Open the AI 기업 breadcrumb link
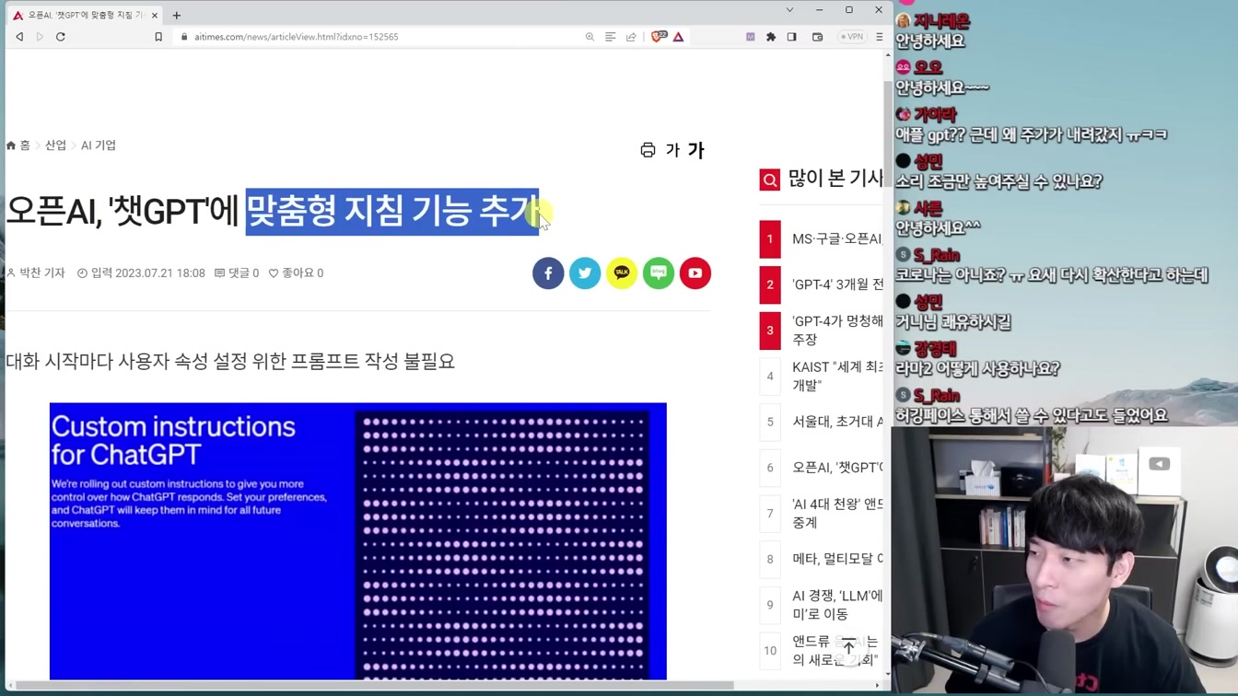Image resolution: width=1238 pixels, height=696 pixels. point(99,145)
